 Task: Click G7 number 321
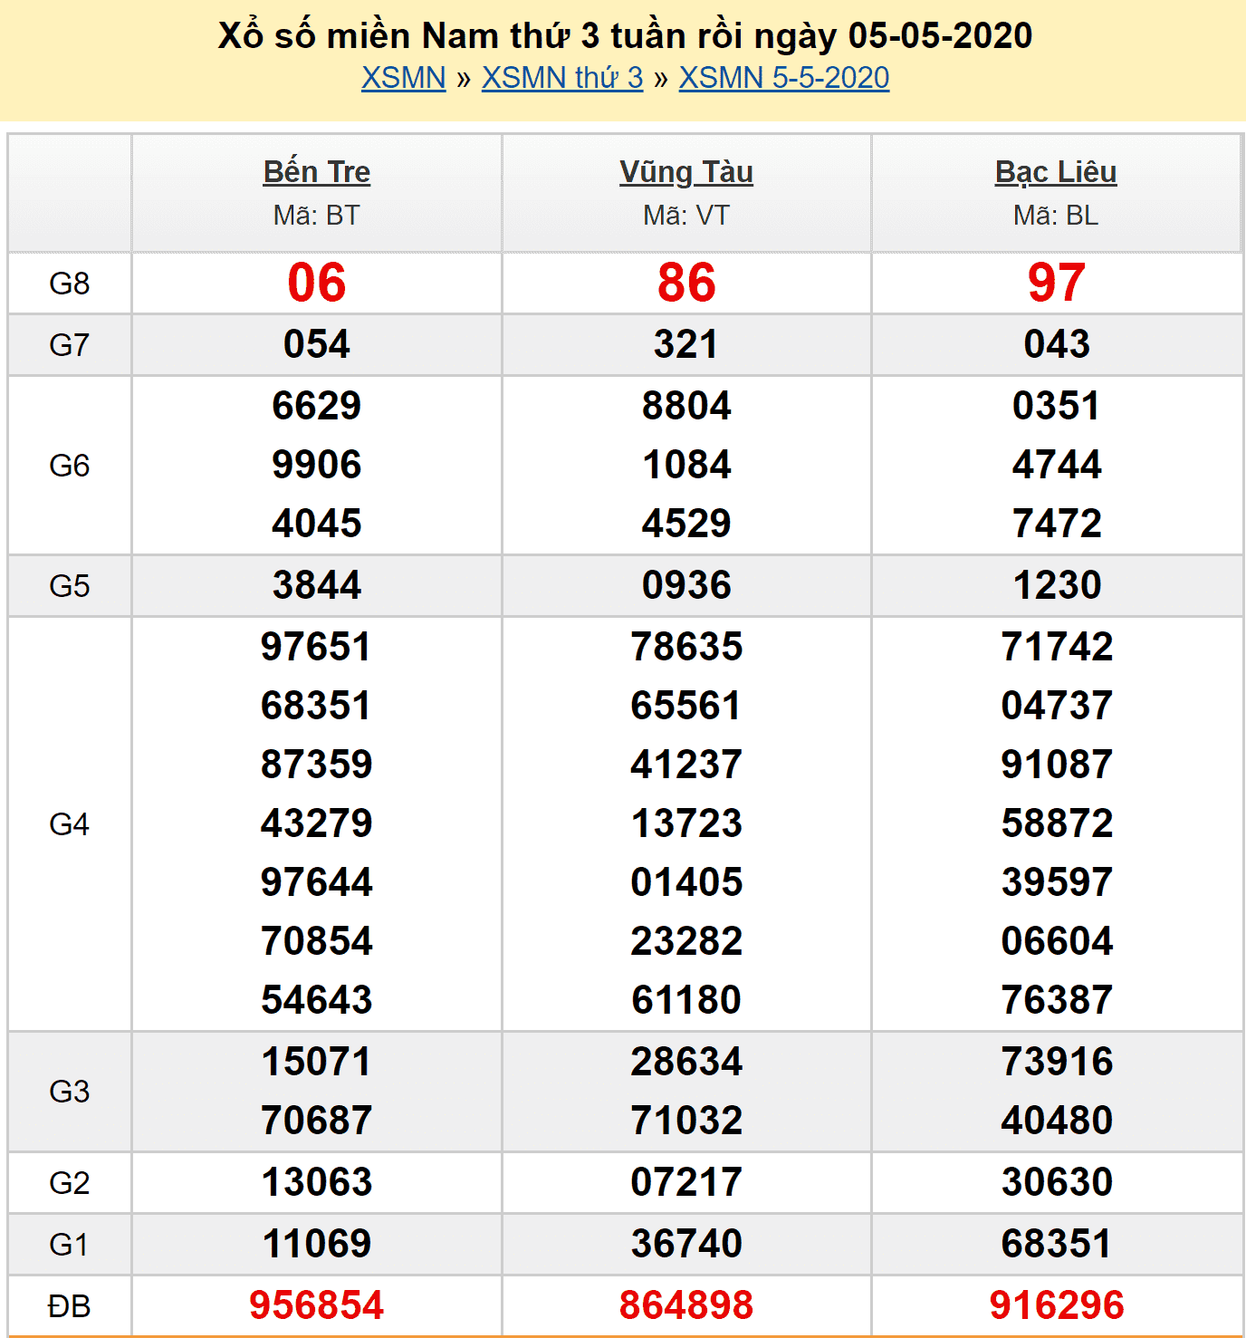point(686,344)
